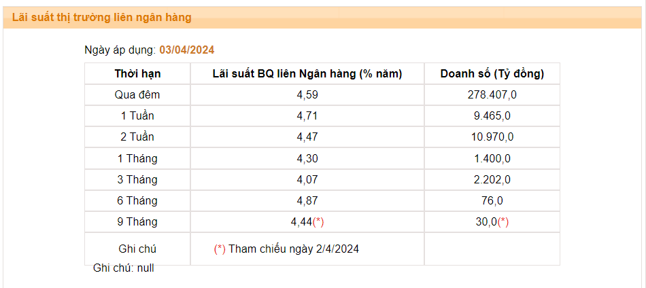Click the "Thời hạn" column header
Image resolution: width=646 pixels, height=288 pixels.
coord(137,74)
